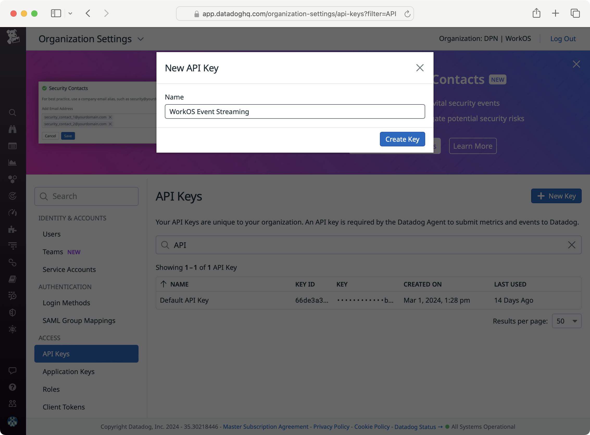Open Login Methods under Authentication
Image resolution: width=590 pixels, height=435 pixels.
tap(66, 303)
